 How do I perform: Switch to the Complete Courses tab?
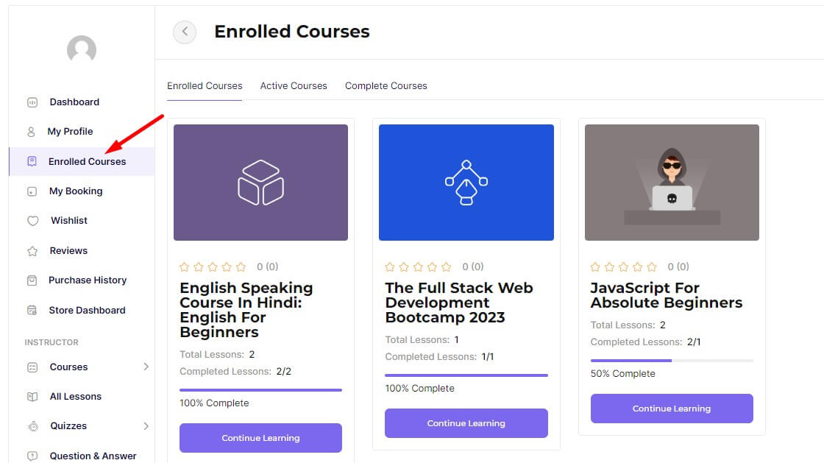(386, 85)
